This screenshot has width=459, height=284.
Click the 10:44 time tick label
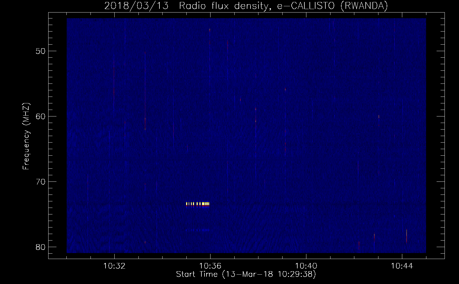[x=402, y=266]
